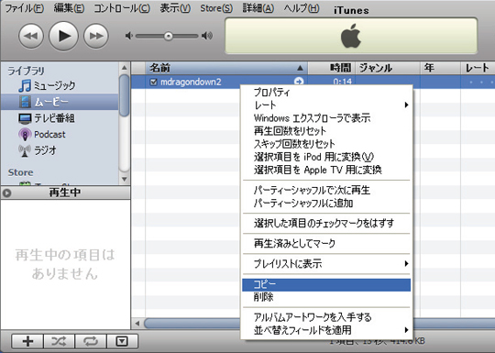Choose 再生済みとしてマーク
Image resolution: width=495 pixels, height=353 pixels.
(326, 244)
